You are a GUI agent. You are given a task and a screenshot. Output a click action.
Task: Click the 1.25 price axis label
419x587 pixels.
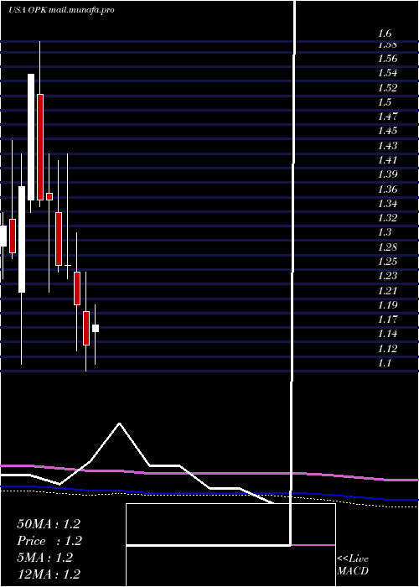coord(387,262)
